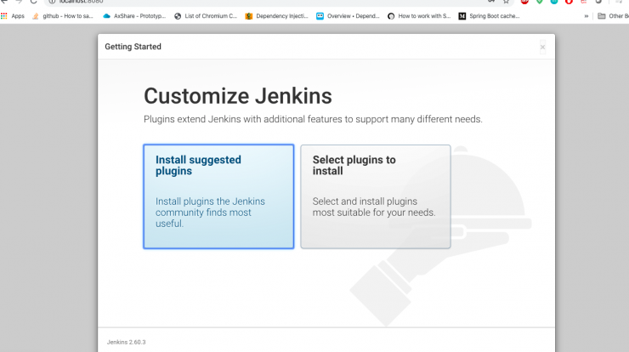Open the Other Bookmarks folder
The width and height of the screenshot is (629, 352).
[x=613, y=16]
